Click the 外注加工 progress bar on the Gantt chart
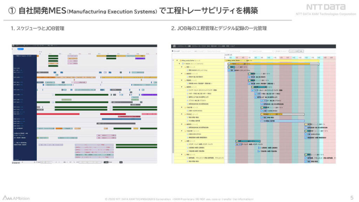The height and width of the screenshot is (202, 359). [x=283, y=114]
